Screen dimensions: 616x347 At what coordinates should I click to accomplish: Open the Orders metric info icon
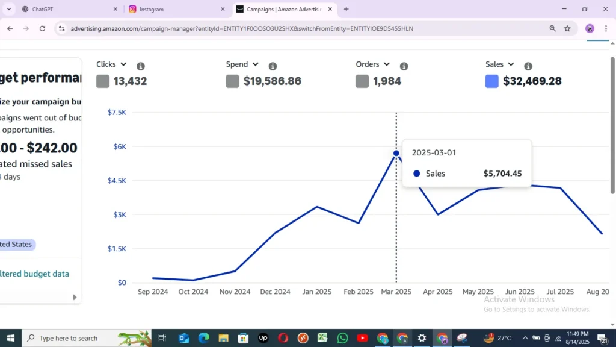[404, 66]
